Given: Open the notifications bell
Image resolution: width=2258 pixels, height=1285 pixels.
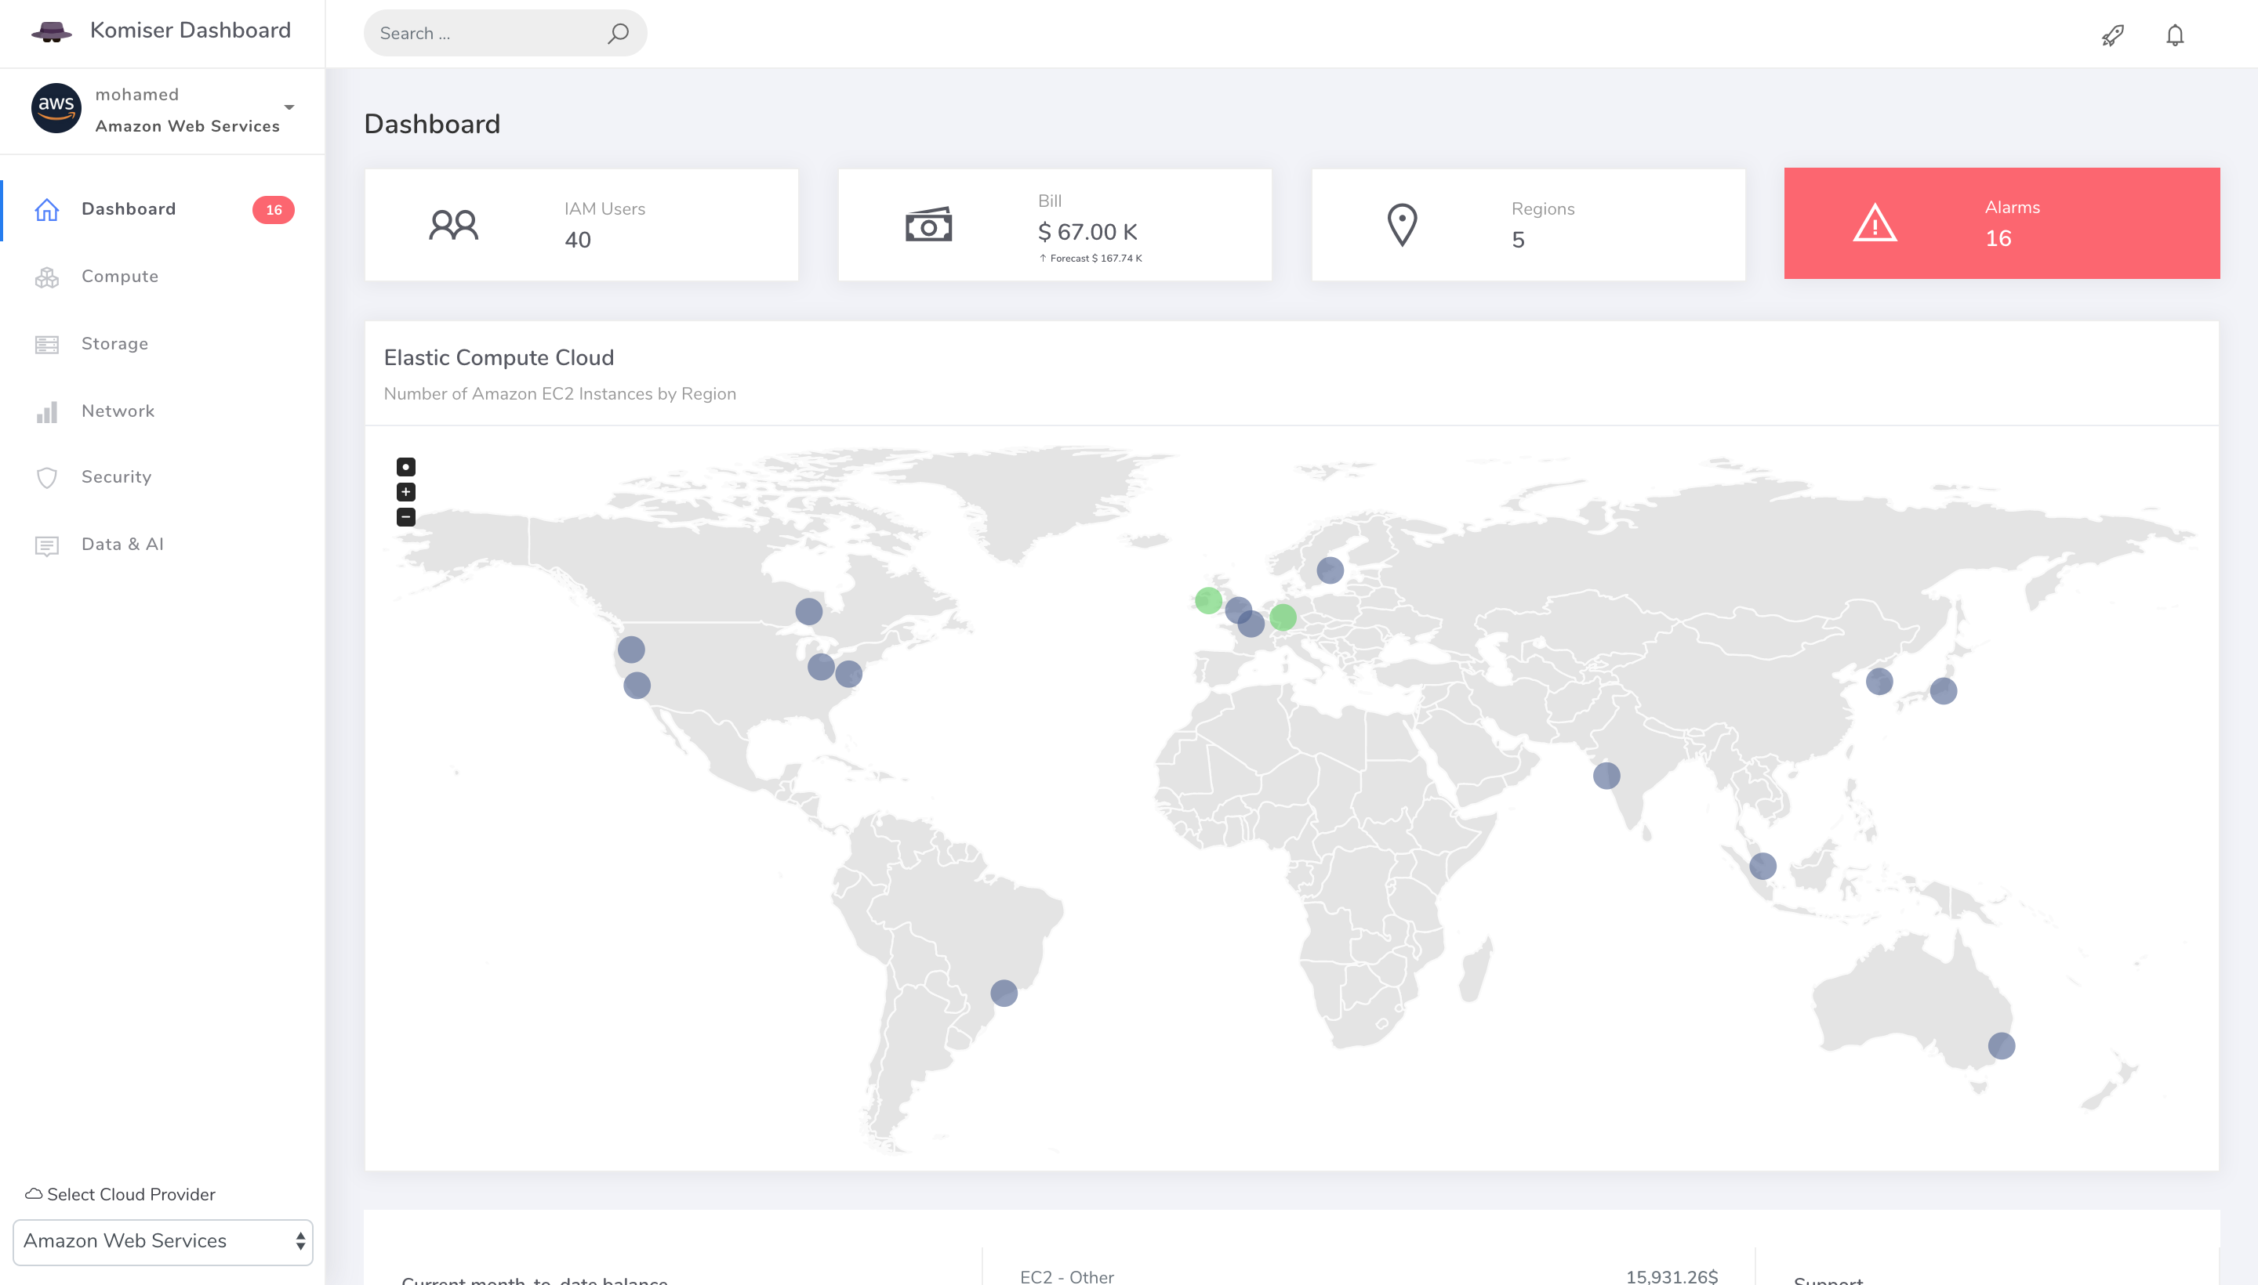Looking at the screenshot, I should (2175, 35).
